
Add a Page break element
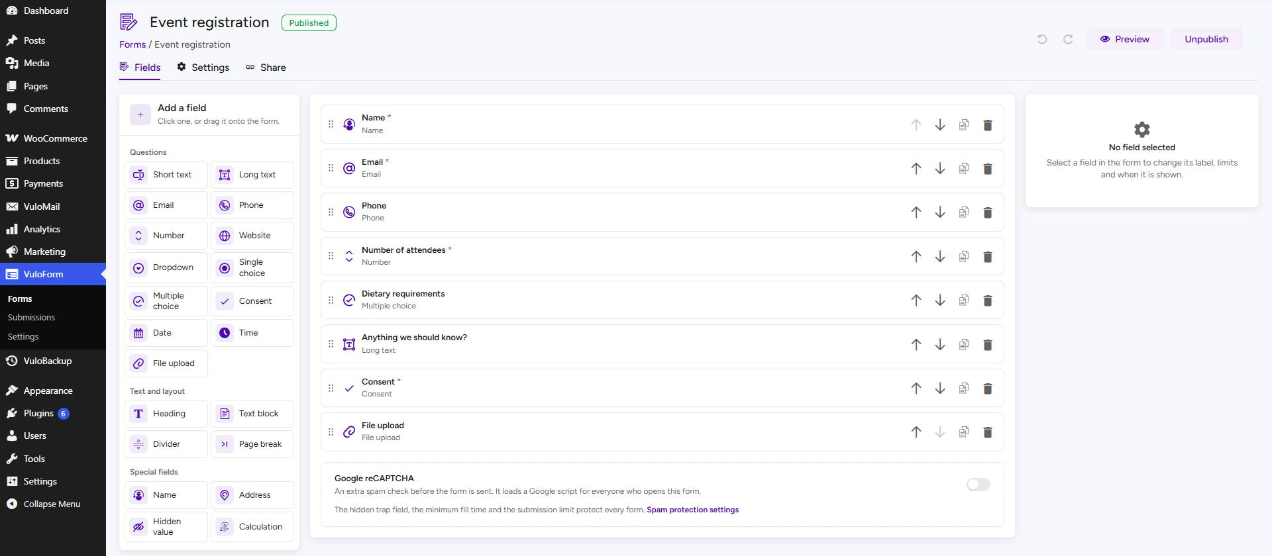[x=252, y=444]
